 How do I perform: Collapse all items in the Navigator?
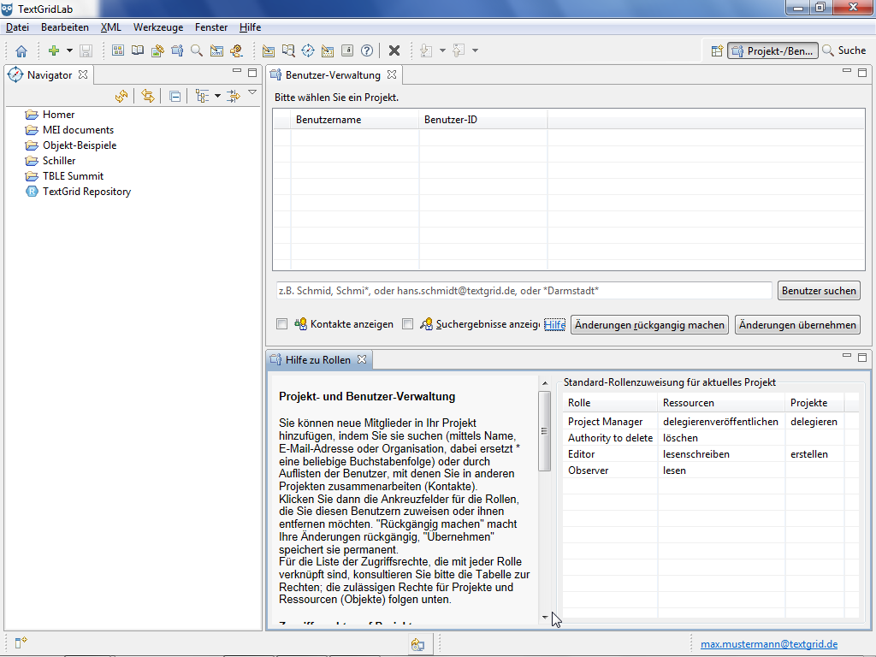click(175, 97)
